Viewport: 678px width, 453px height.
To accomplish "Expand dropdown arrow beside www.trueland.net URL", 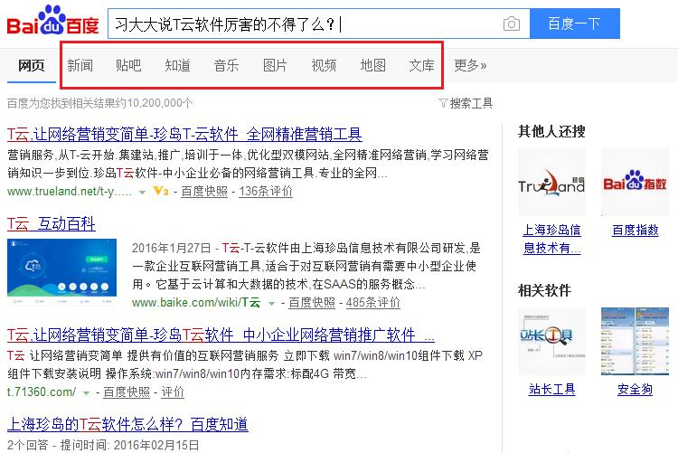I will [143, 193].
